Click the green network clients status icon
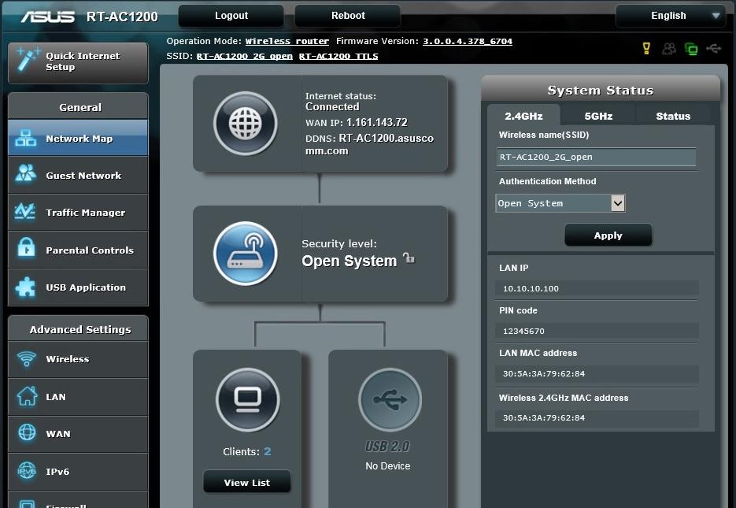The height and width of the screenshot is (508, 736). click(x=691, y=48)
